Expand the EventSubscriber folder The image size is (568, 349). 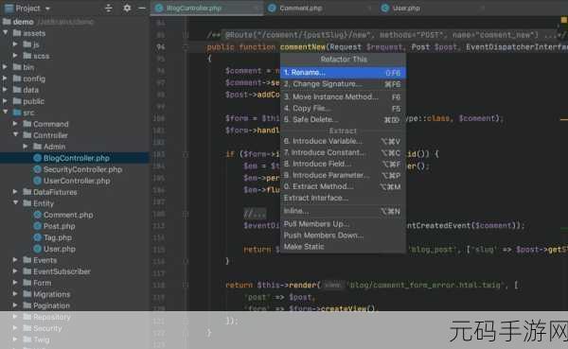tap(15, 271)
